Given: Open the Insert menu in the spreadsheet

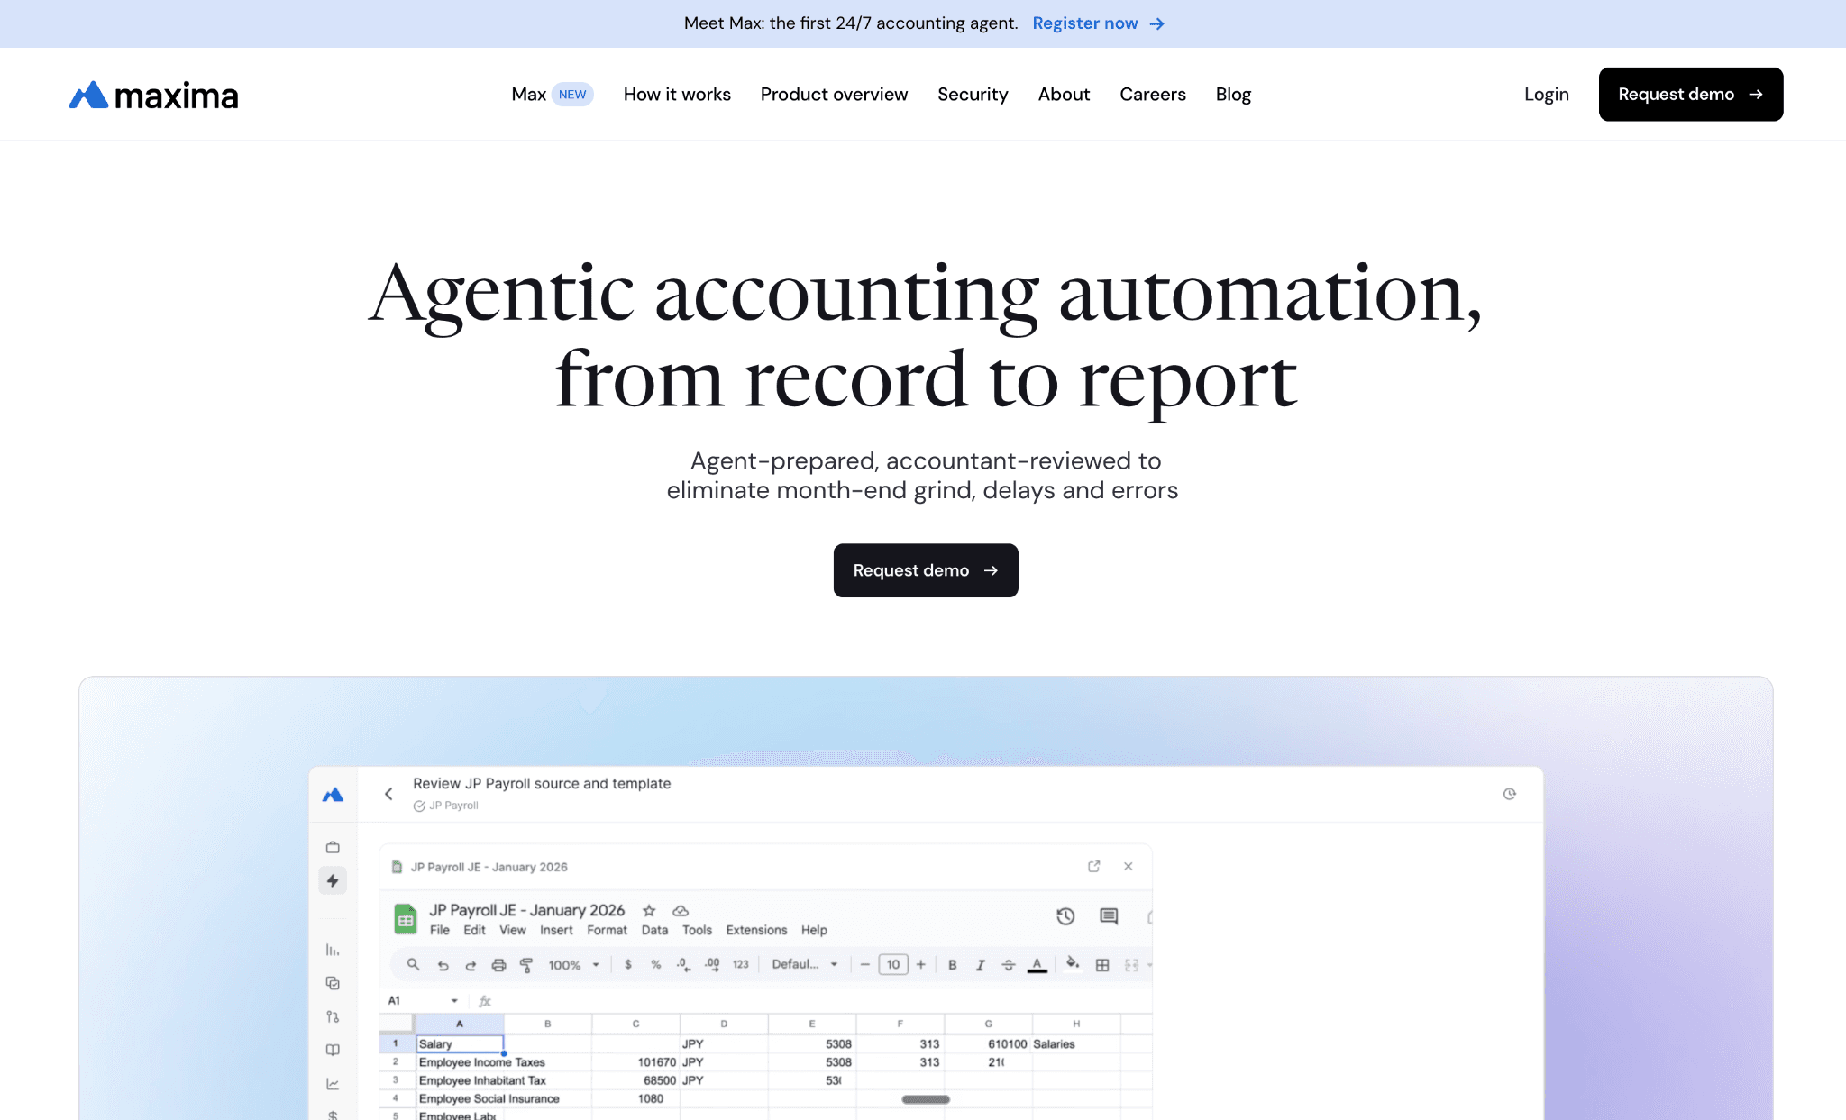Looking at the screenshot, I should (556, 930).
